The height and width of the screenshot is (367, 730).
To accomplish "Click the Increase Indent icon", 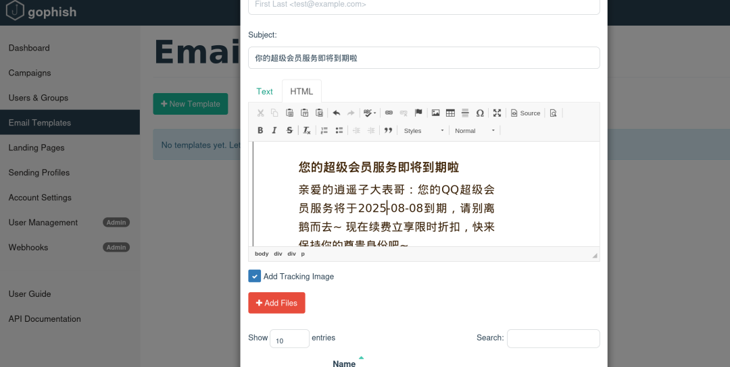I will (371, 130).
